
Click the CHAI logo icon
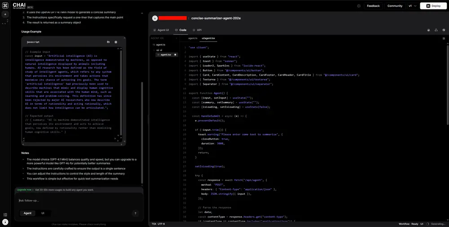click(5, 5)
